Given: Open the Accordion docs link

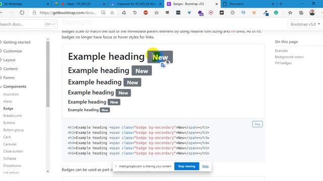Looking at the screenshot, I should (x=11, y=94).
